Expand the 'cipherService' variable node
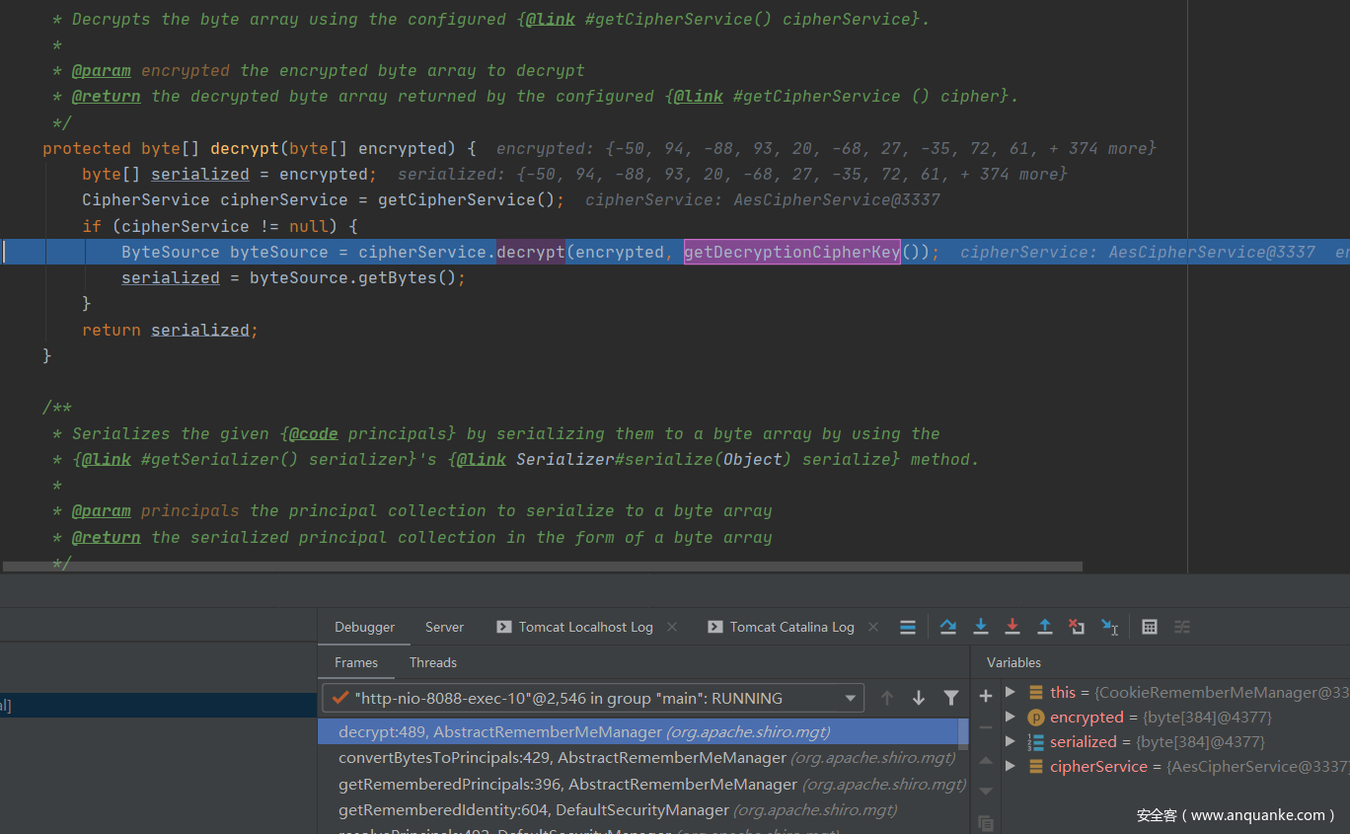The width and height of the screenshot is (1350, 834). pos(1011,766)
